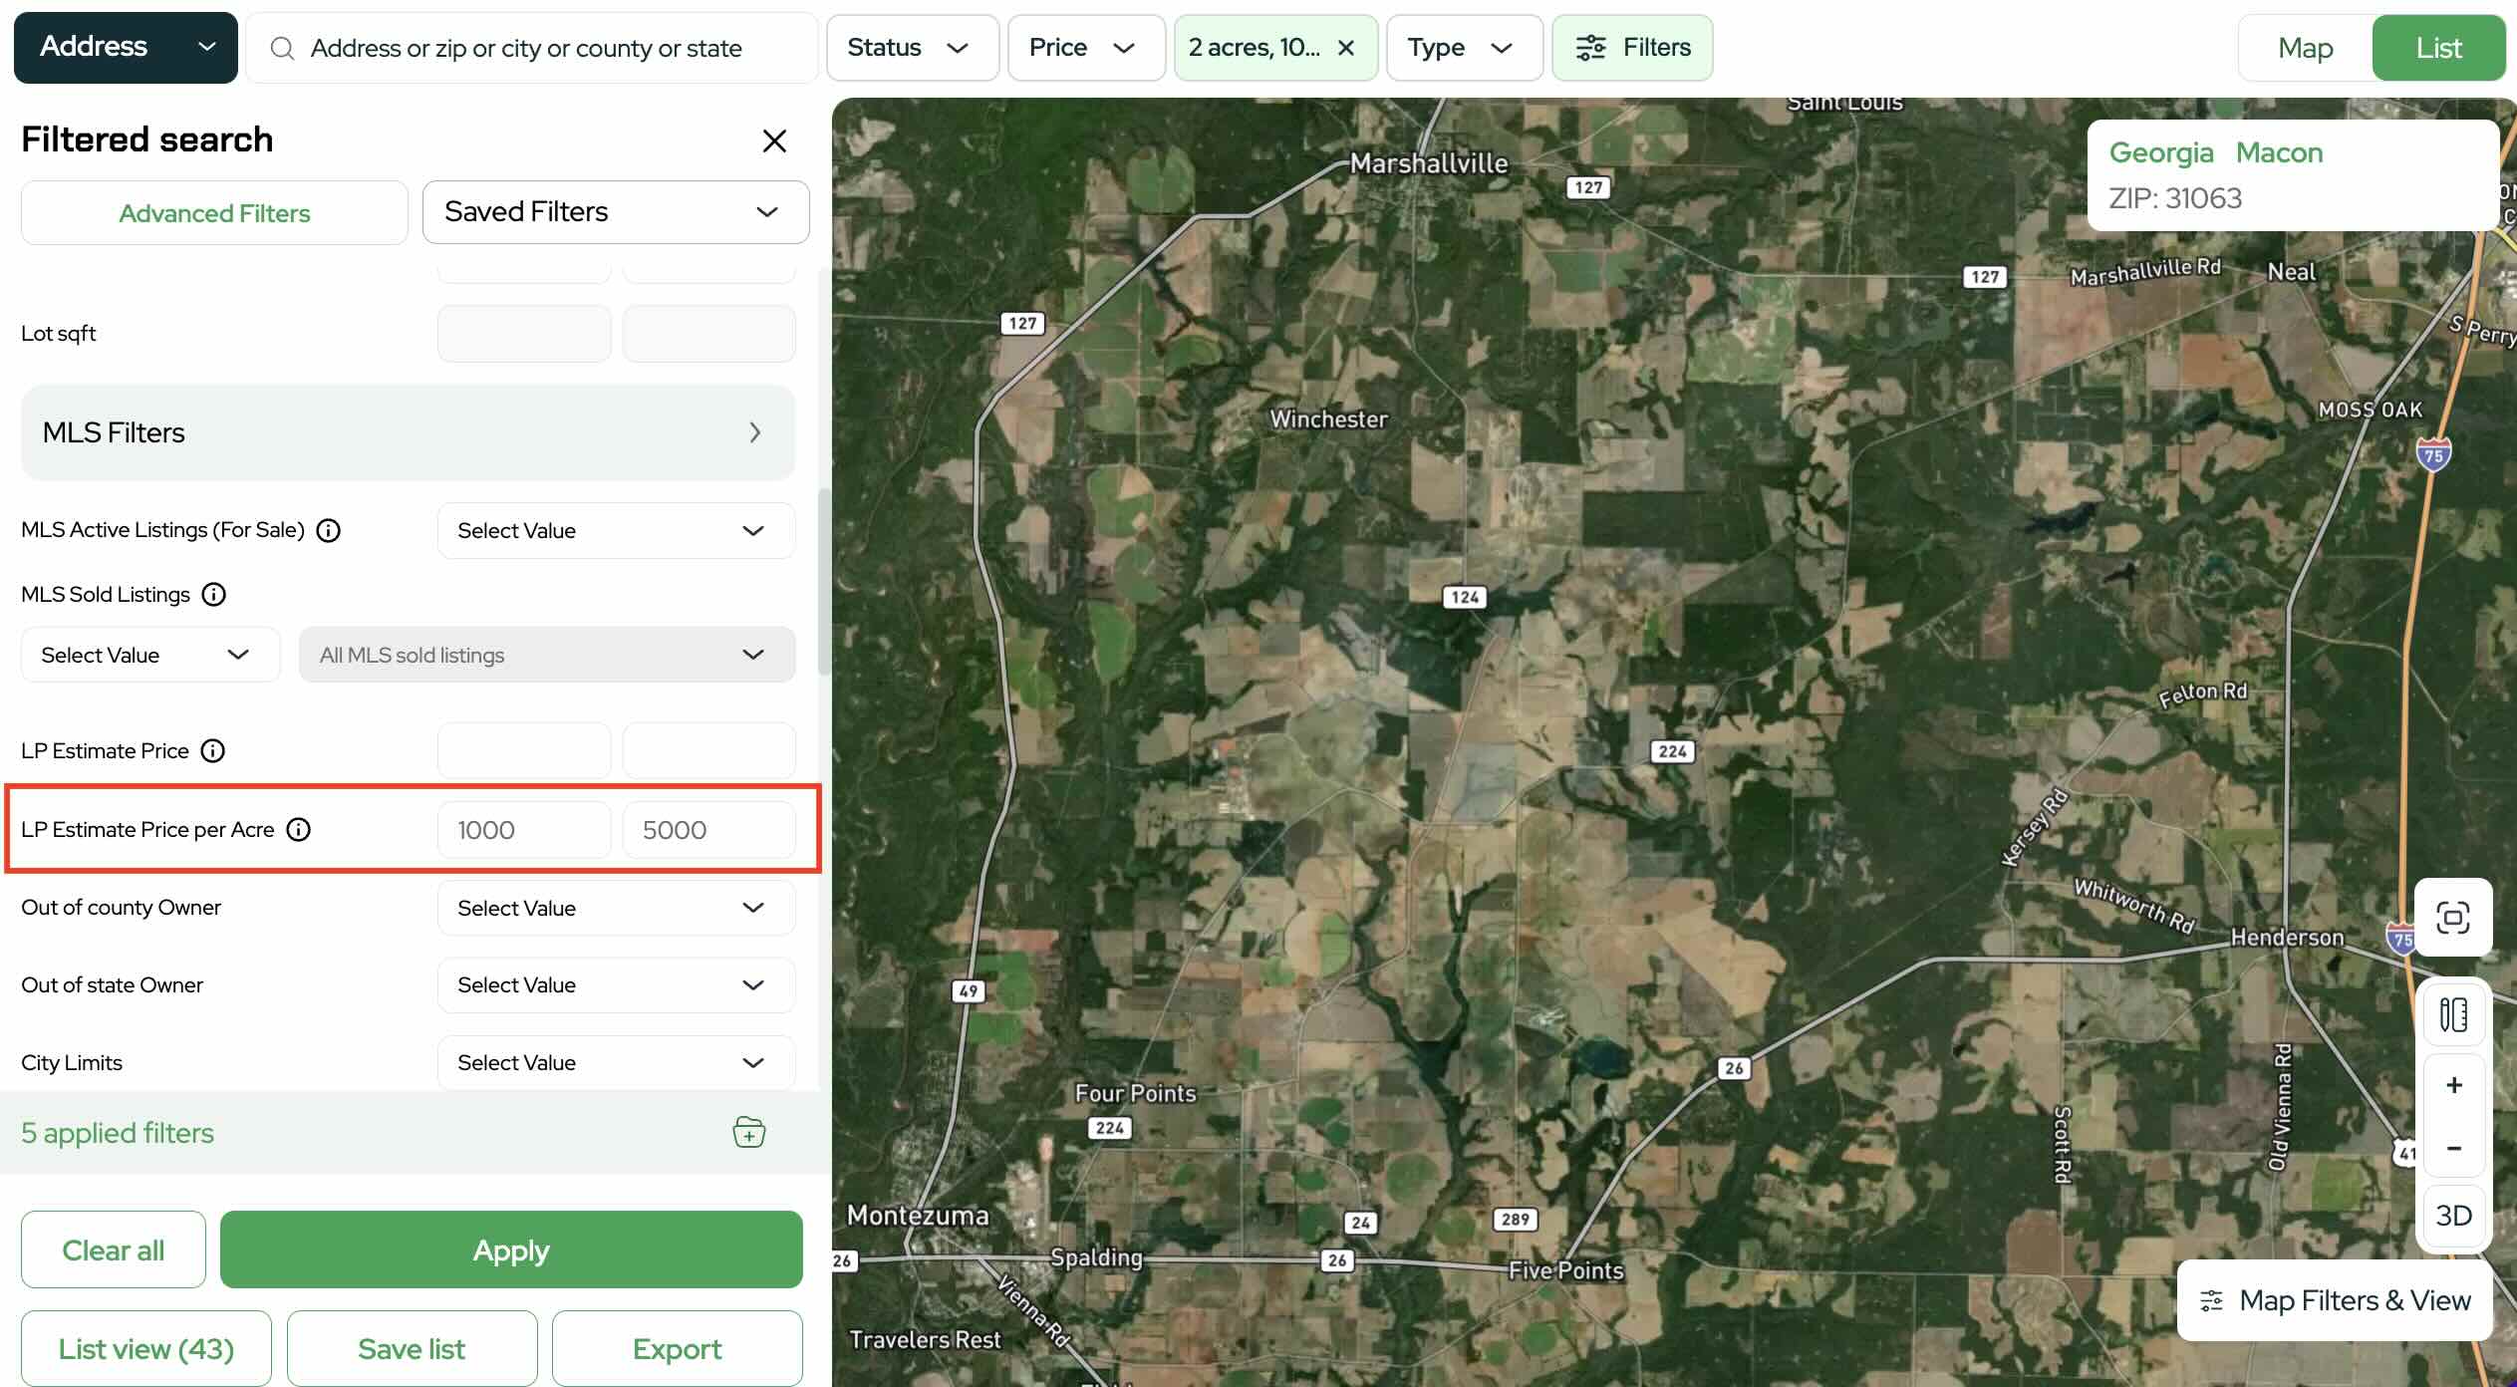Switch to Map view

2305,48
